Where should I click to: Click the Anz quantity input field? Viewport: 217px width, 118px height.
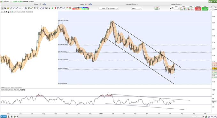click(x=176, y=8)
